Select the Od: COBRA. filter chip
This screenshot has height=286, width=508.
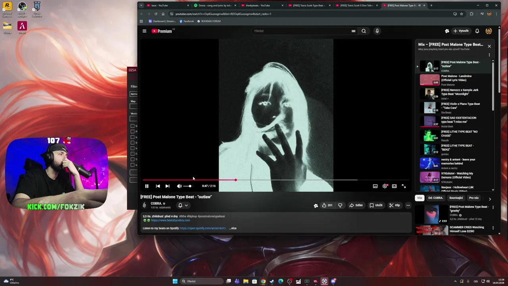[x=435, y=198]
